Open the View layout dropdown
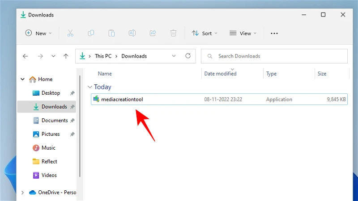The image size is (358, 201). coord(243,33)
